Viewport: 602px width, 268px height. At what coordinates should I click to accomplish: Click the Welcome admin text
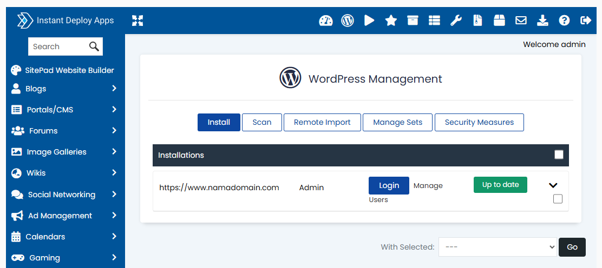click(554, 44)
